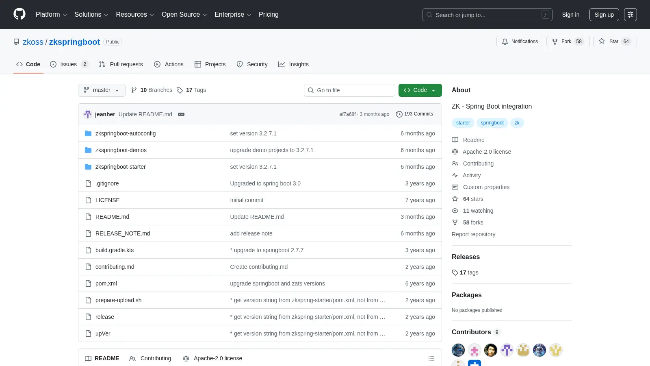The width and height of the screenshot is (650, 366).
Task: Expand the Resources menu
Action: point(135,15)
